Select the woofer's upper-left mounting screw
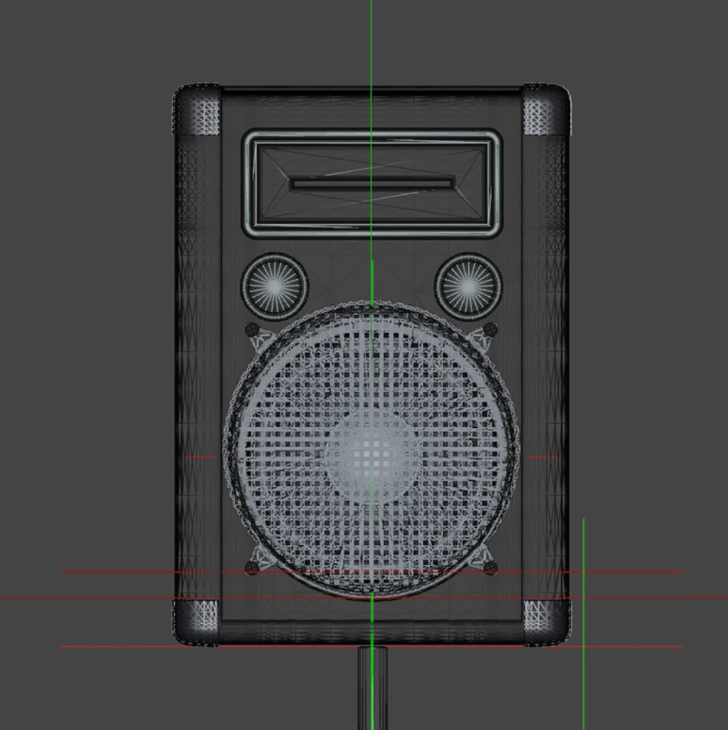The width and height of the screenshot is (728, 730). coord(251,330)
